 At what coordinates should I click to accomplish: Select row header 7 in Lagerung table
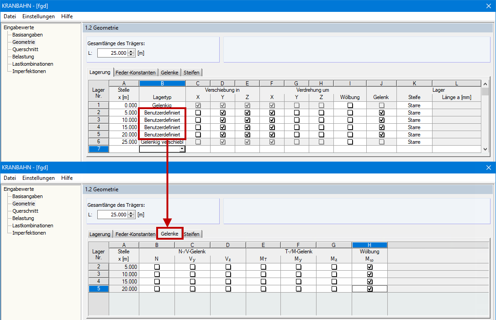tap(99, 149)
